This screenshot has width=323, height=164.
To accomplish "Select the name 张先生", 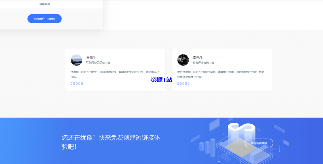I will 91,58.
